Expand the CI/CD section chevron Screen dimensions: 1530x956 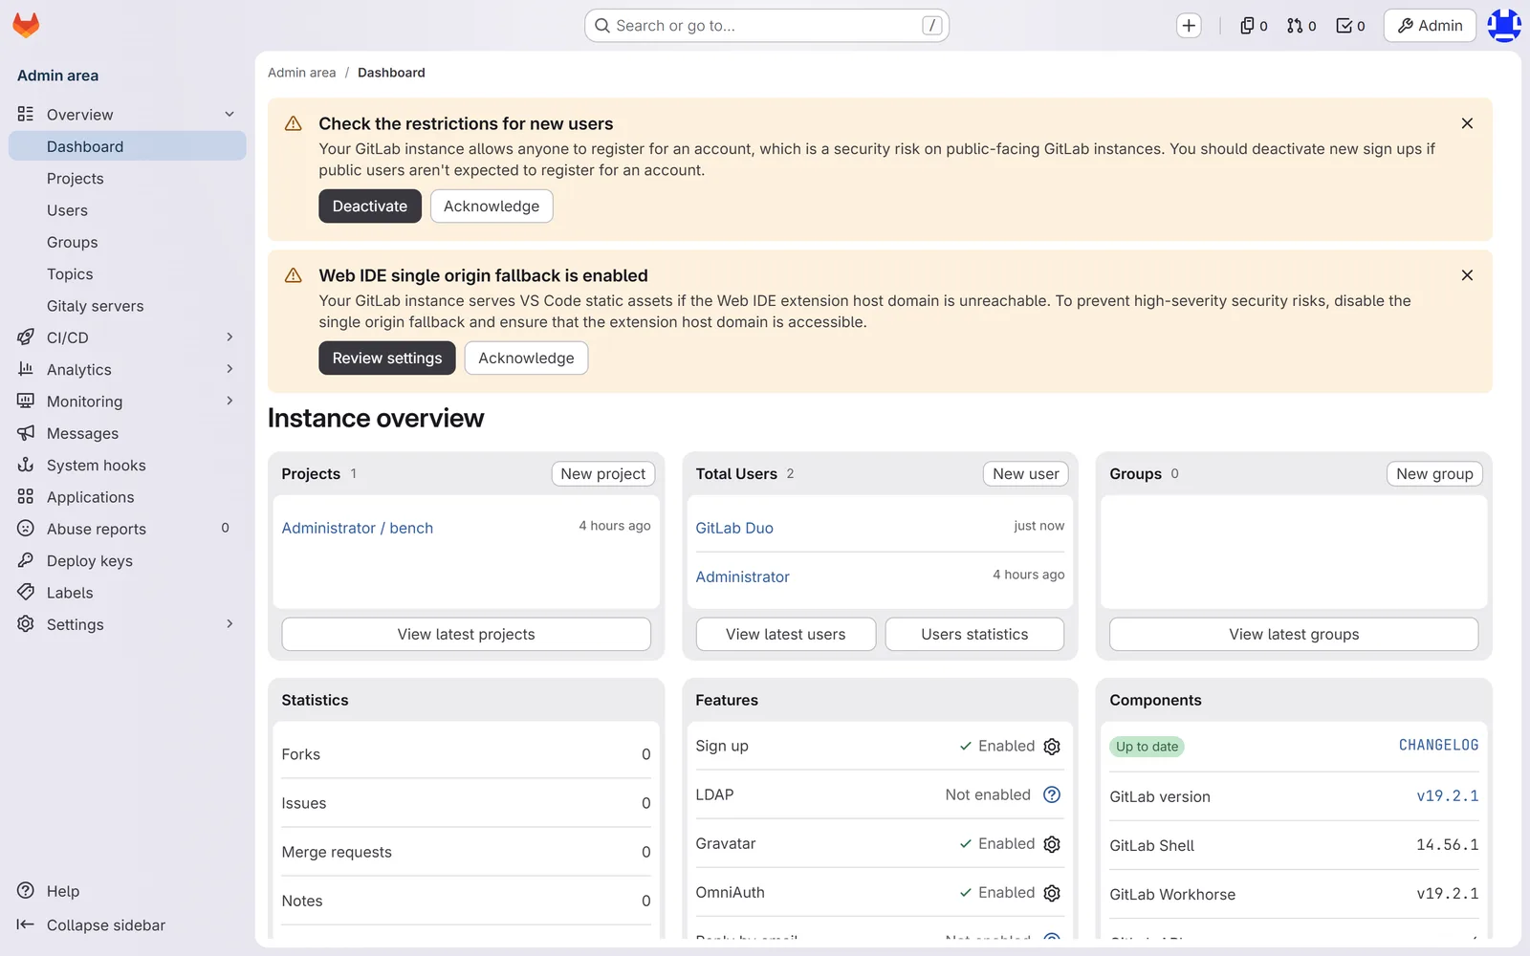(229, 337)
